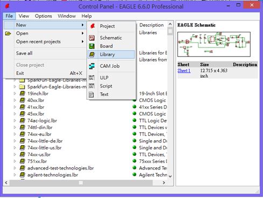Click the library icon beside agilent-technologies.lbr
Screen dimensions: 263x198
(22, 175)
